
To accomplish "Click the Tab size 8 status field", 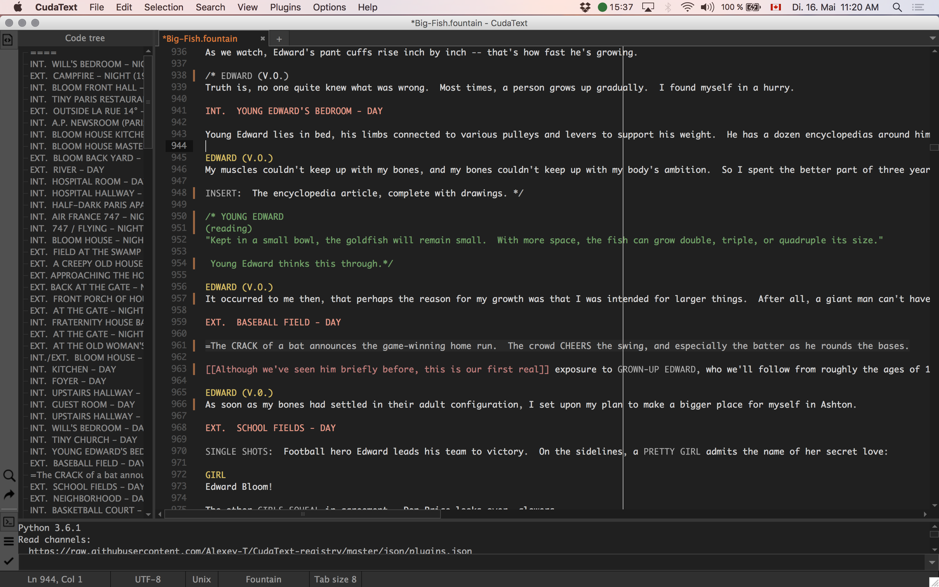I will pos(335,579).
